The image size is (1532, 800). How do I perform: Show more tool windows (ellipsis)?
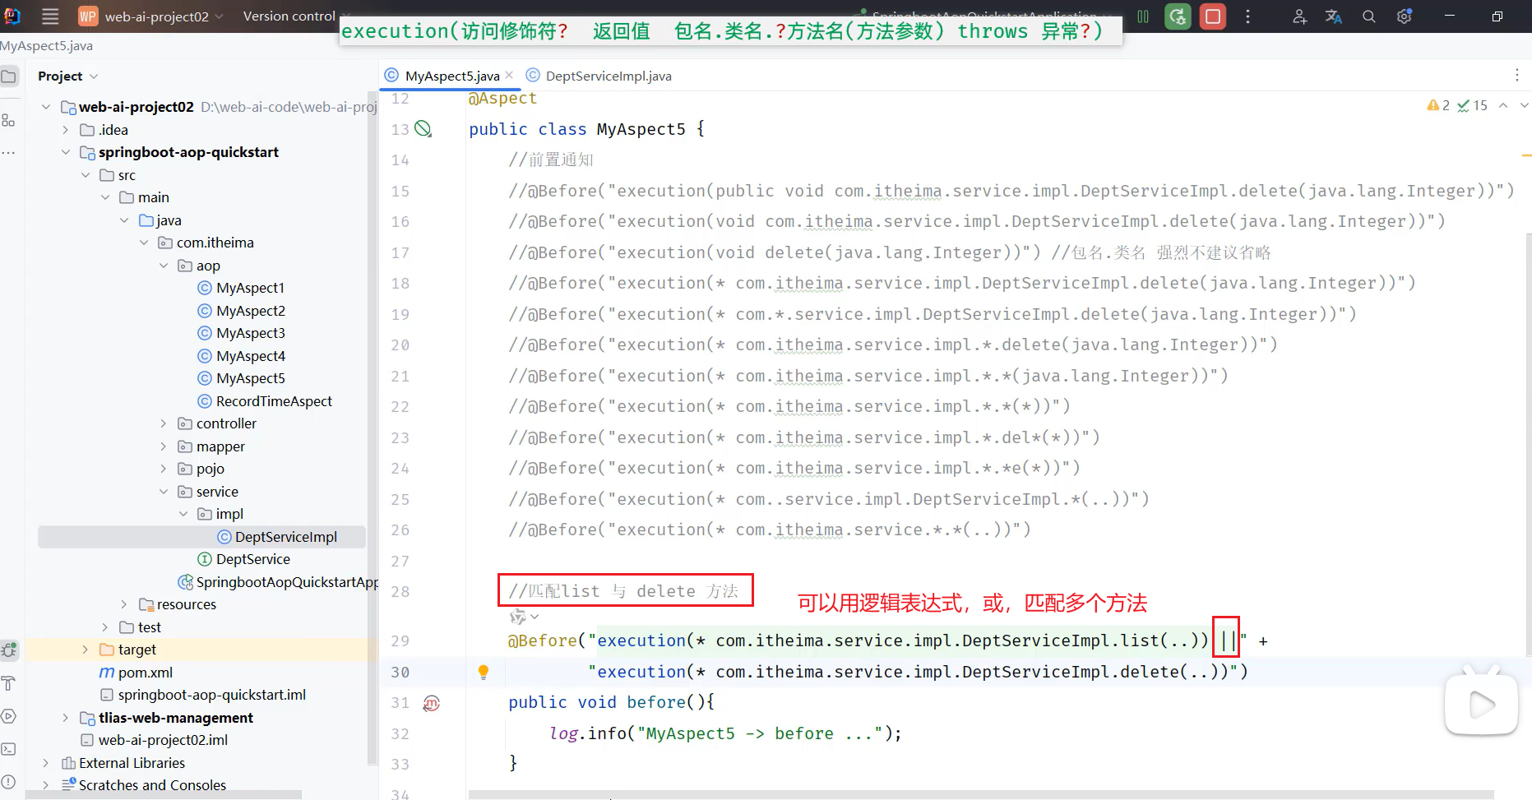(x=9, y=153)
